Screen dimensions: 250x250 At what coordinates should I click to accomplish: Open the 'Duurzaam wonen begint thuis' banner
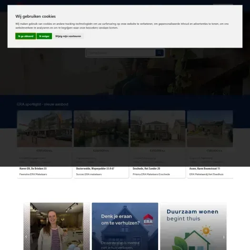click(193, 226)
